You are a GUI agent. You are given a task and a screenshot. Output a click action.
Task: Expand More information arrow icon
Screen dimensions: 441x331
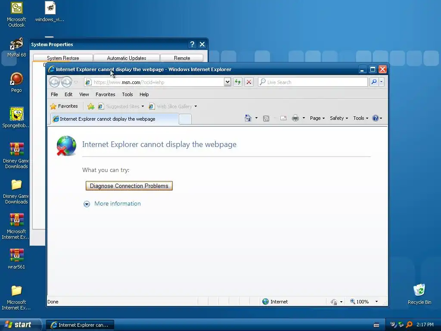click(x=87, y=204)
